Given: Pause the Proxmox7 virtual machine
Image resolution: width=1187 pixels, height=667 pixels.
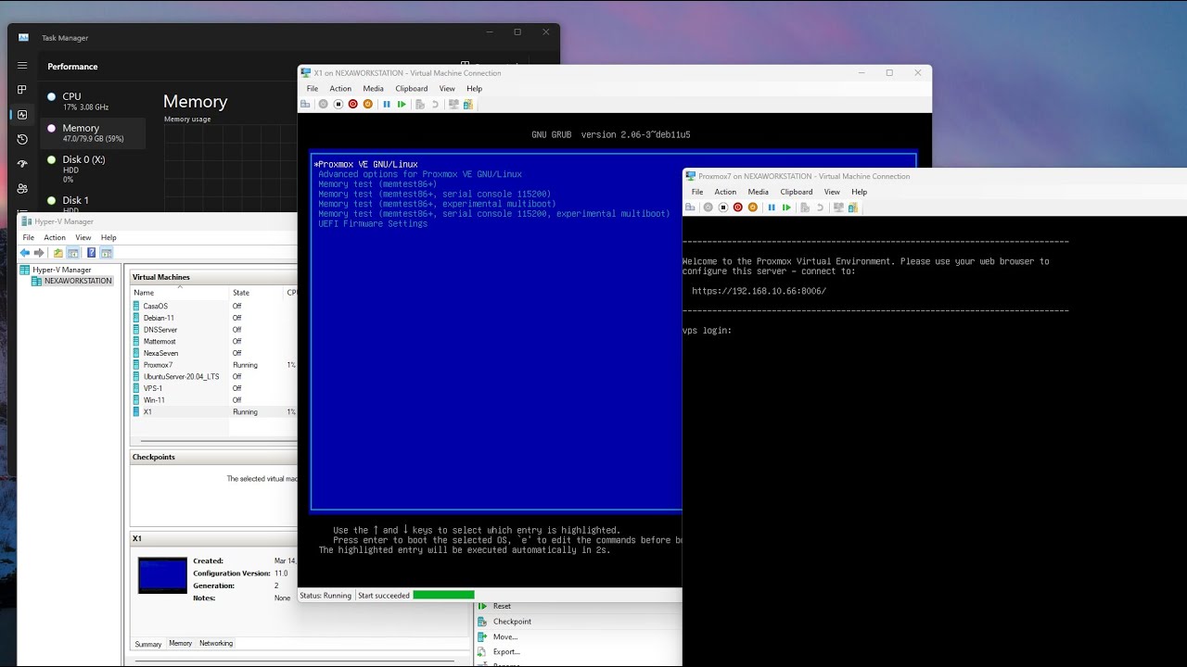Looking at the screenshot, I should point(772,208).
